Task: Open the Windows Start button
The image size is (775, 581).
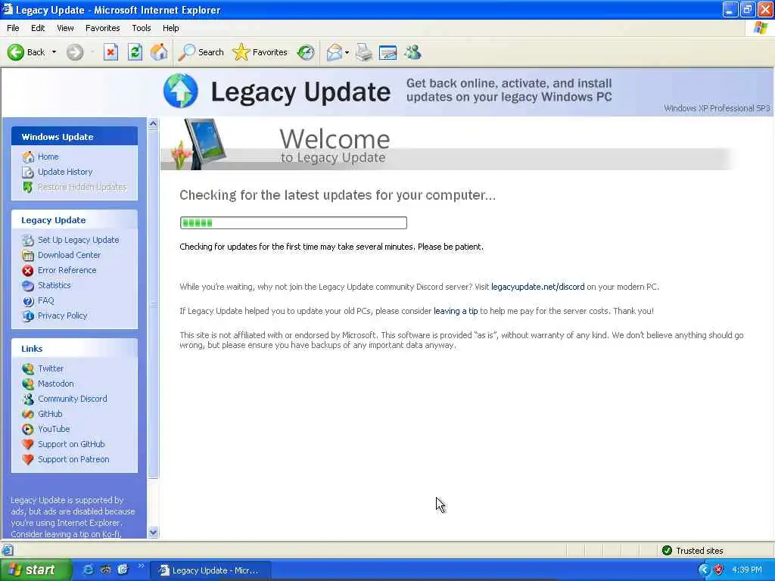Action: (35, 570)
